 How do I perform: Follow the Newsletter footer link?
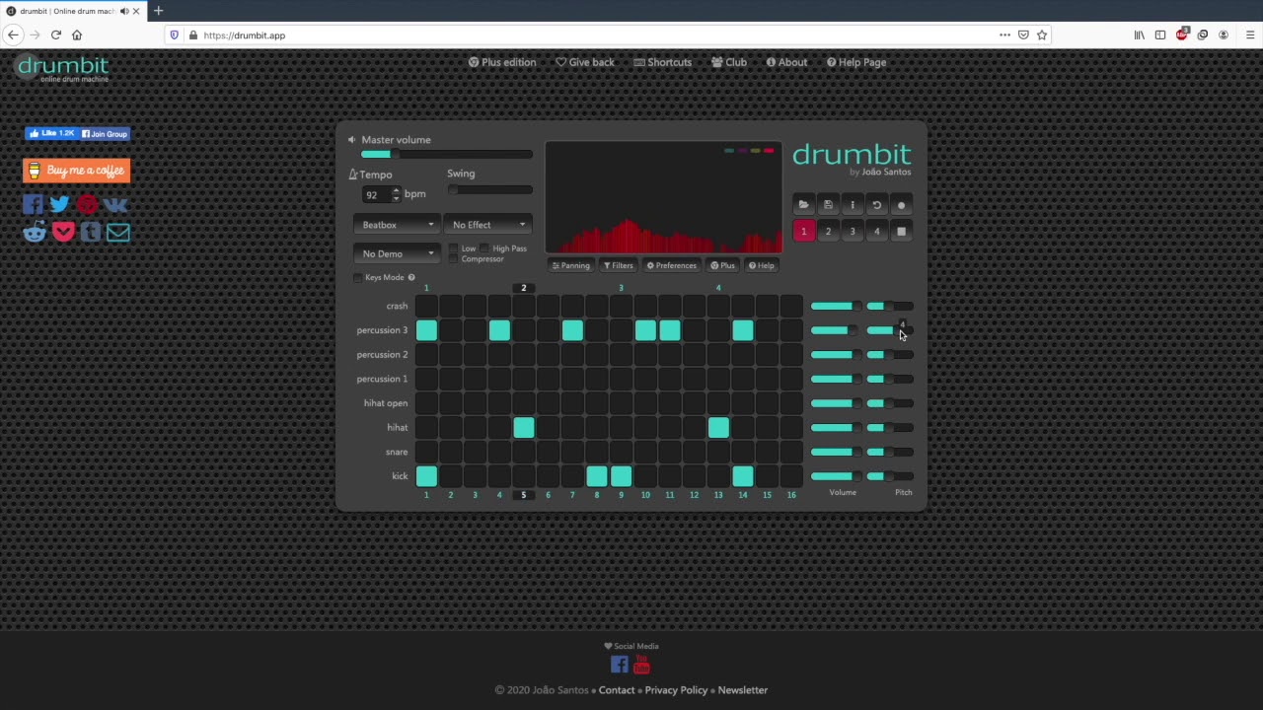[743, 690]
